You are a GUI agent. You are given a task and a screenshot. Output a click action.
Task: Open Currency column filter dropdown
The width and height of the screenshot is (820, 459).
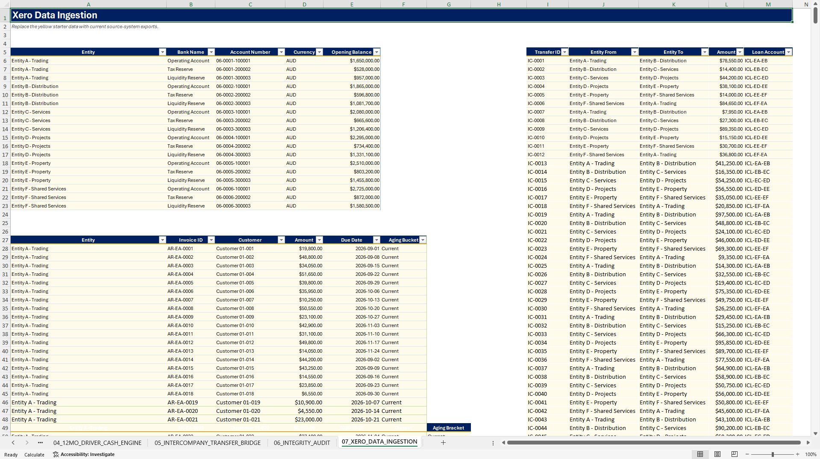(319, 52)
